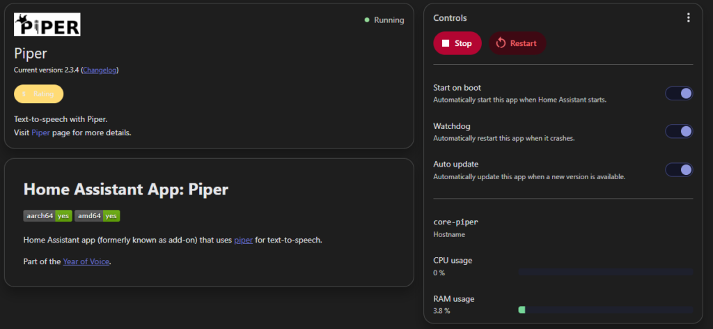Click the green Running status dot
The height and width of the screenshot is (329, 713).
click(367, 20)
